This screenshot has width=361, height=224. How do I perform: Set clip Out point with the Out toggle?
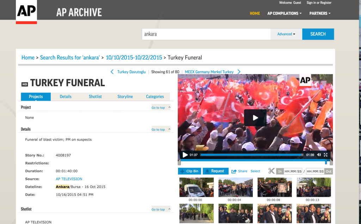click(329, 171)
